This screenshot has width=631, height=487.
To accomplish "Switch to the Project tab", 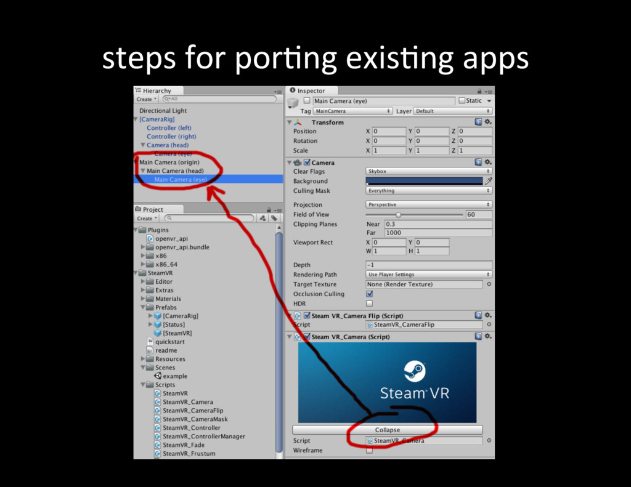I will (158, 209).
